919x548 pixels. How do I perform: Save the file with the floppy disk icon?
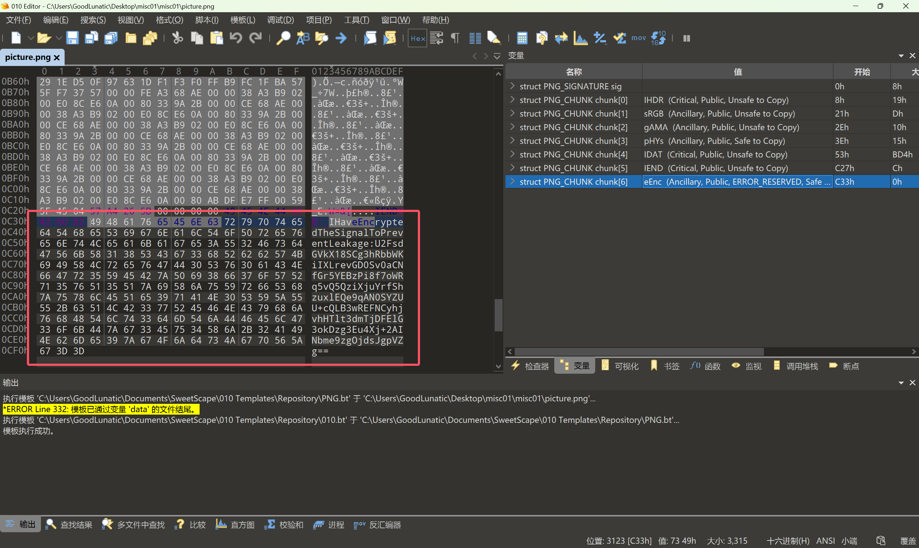72,38
